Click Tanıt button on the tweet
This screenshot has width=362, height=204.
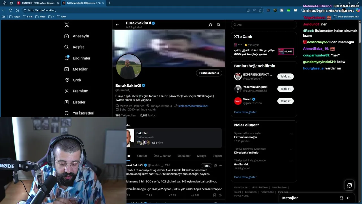point(206,165)
